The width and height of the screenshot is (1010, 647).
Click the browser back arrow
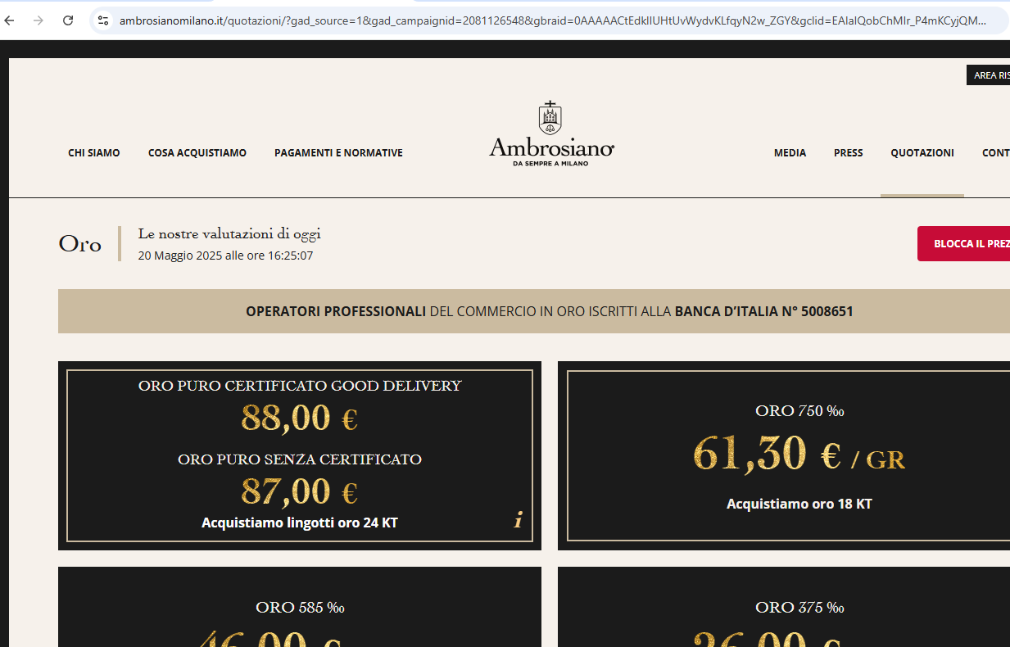(10, 20)
